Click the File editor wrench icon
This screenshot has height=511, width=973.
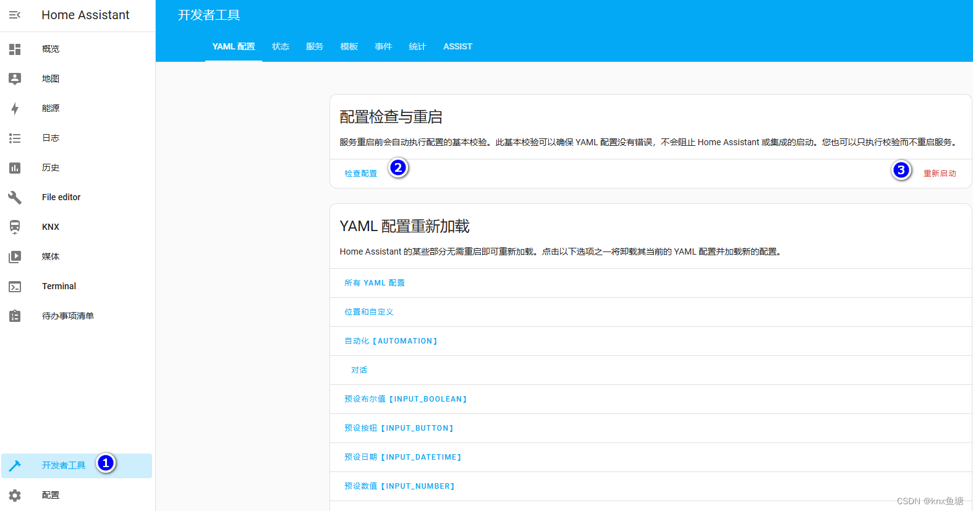(15, 197)
